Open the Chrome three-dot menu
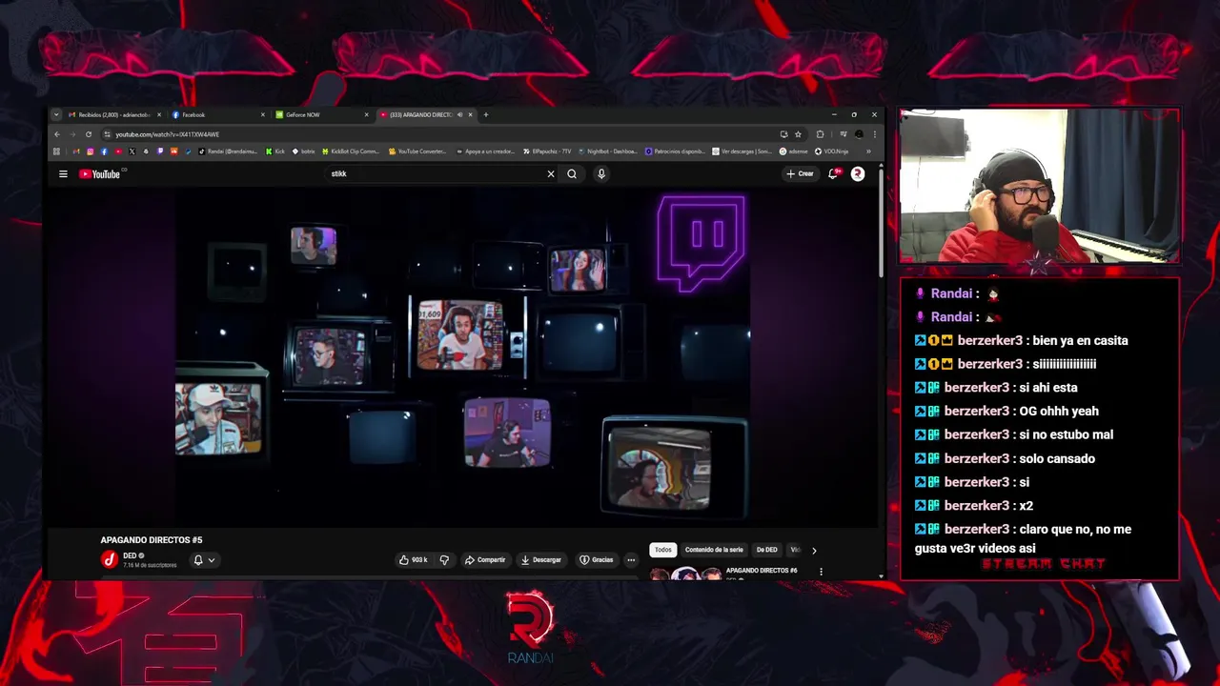 (875, 134)
